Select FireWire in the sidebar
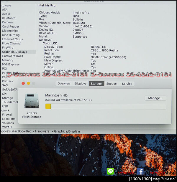Viewport: 177px width, 182px height. pos(8,48)
